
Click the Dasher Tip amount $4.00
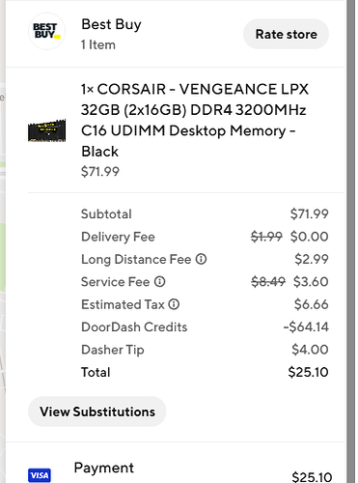(310, 350)
